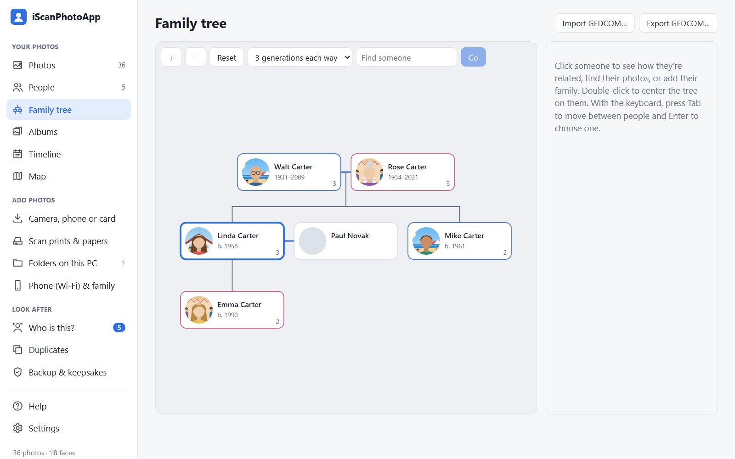Click the blue 5 badge on Who is this?
The width and height of the screenshot is (735, 459).
119,328
